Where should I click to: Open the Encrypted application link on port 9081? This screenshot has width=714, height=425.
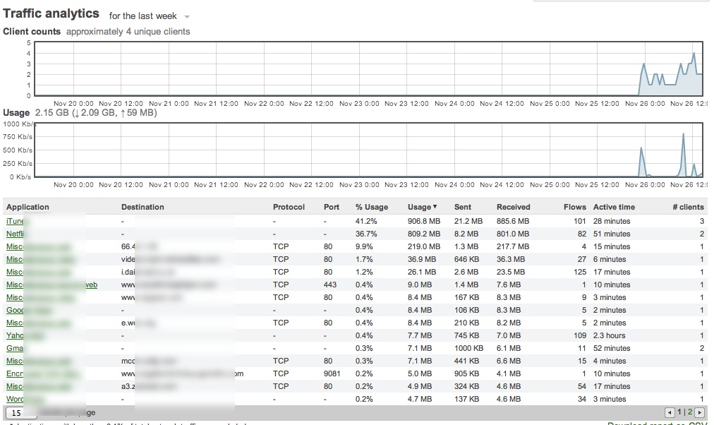pyautogui.click(x=14, y=373)
